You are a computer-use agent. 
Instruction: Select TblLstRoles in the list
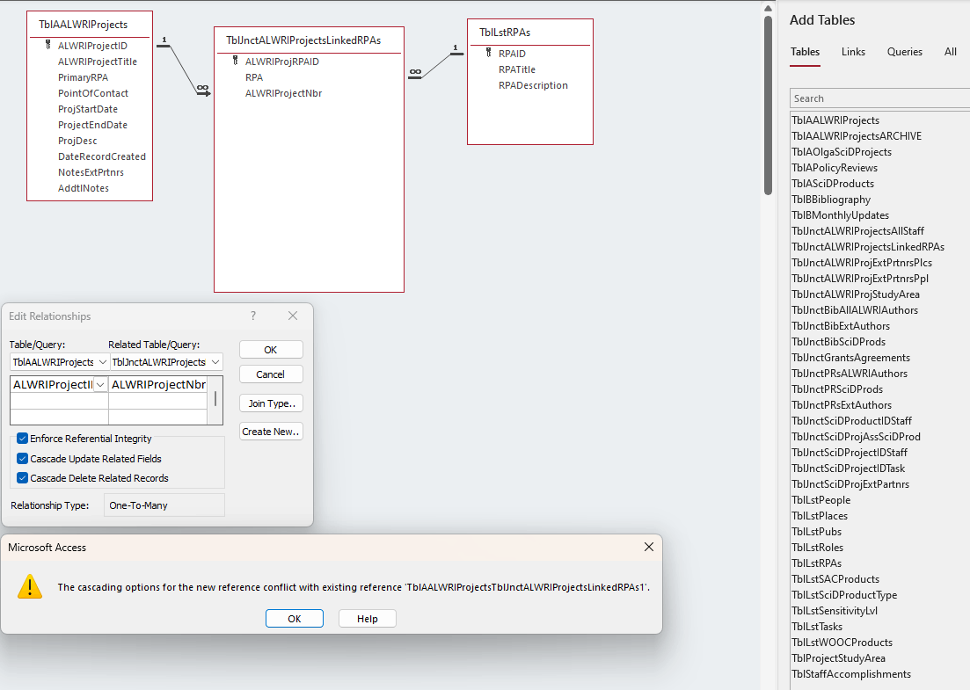point(817,548)
